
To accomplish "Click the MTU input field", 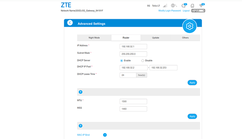I will (133, 101).
